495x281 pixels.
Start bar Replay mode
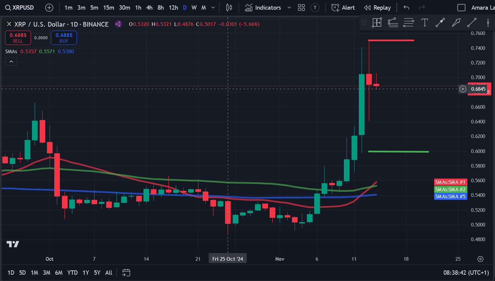pyautogui.click(x=377, y=7)
